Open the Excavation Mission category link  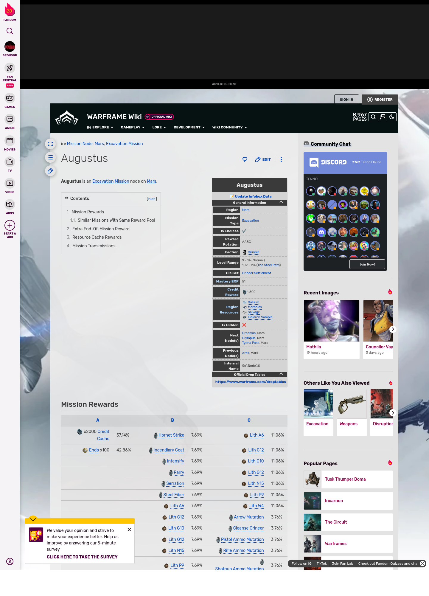point(125,144)
